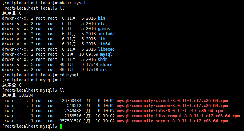Click the blue etc directory name
244x131 pixels.
pyautogui.click(x=101, y=24)
